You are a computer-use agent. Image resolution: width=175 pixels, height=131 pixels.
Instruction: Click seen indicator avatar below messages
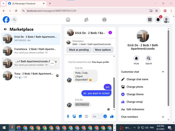coord(108,109)
